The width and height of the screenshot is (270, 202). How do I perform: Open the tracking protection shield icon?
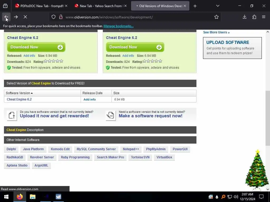coord(54,17)
